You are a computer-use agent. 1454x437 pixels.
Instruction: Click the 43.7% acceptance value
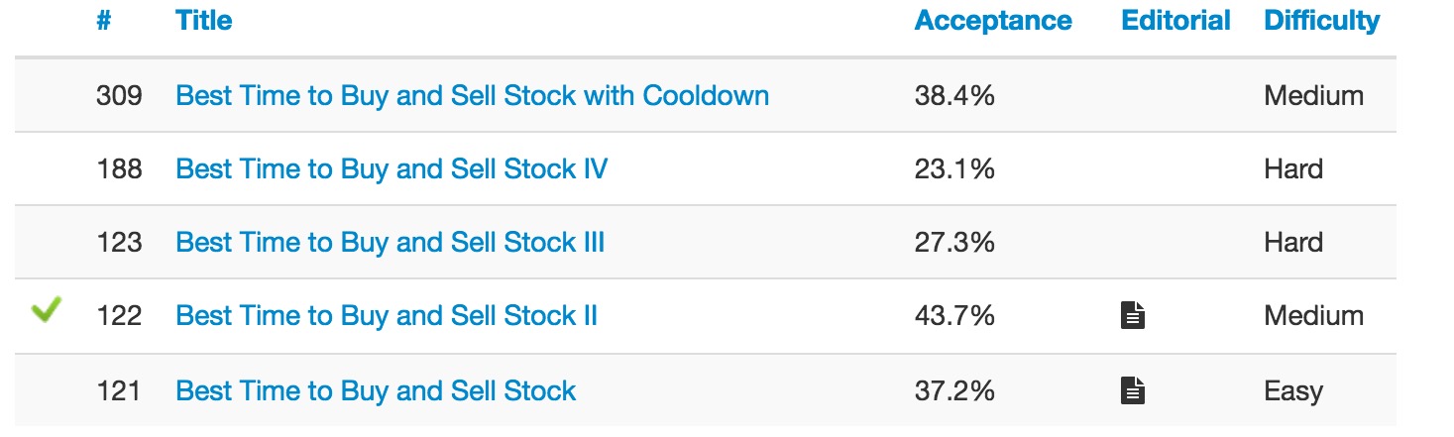[953, 316]
